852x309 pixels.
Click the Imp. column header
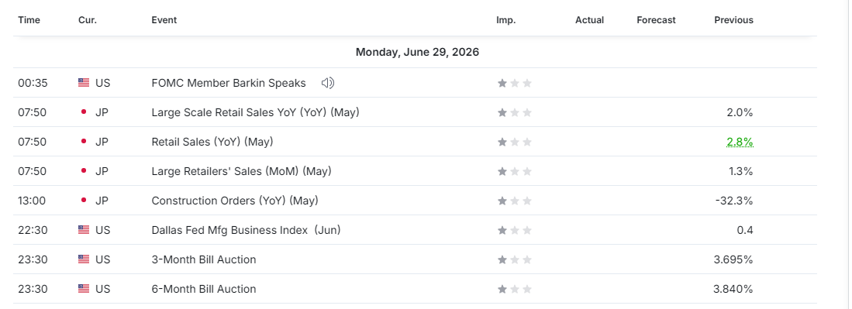click(506, 20)
